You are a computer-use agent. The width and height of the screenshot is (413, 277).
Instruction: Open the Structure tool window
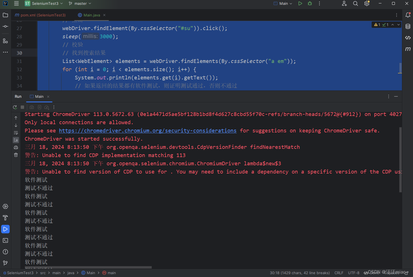coord(5,41)
